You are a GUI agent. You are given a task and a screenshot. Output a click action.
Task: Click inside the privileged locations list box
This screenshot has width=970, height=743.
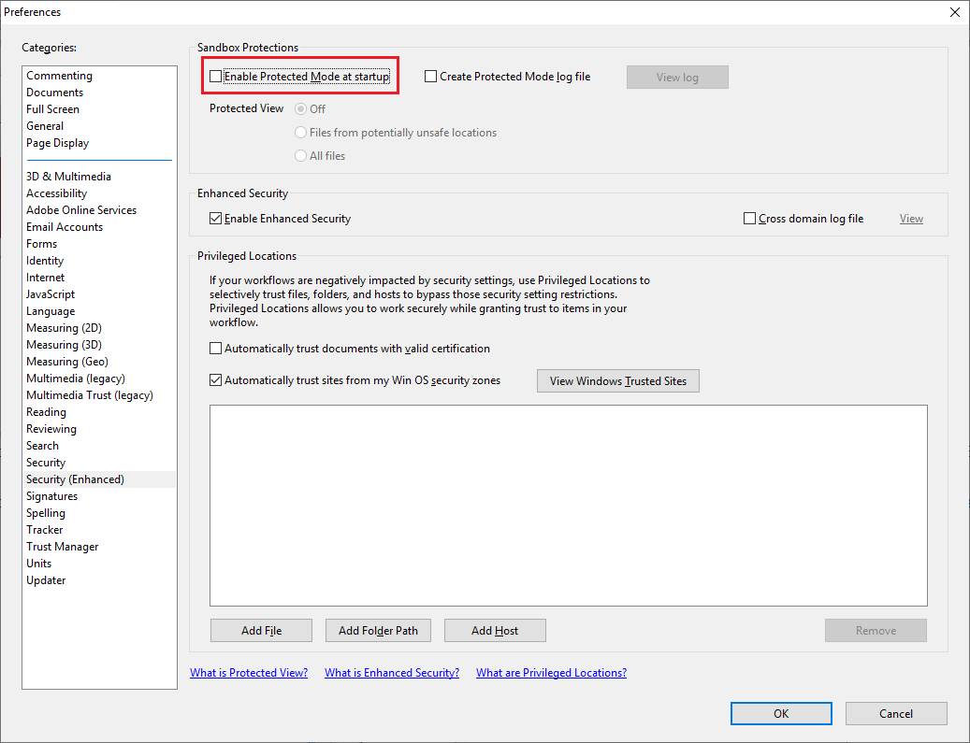click(569, 506)
